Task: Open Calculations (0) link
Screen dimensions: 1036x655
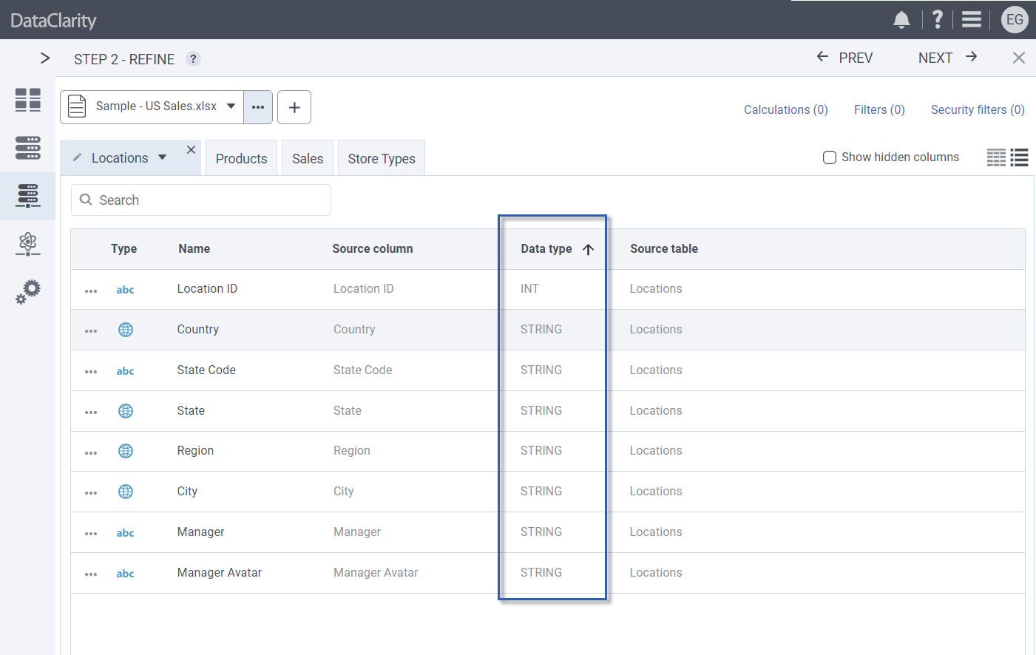Action: [786, 109]
